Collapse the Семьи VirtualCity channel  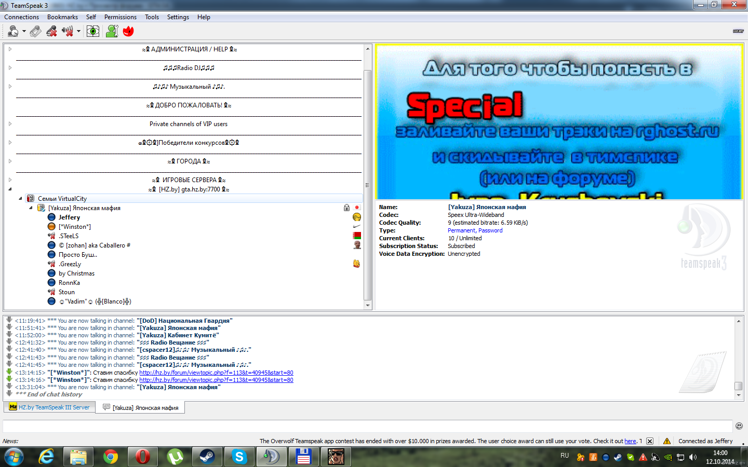coord(20,199)
